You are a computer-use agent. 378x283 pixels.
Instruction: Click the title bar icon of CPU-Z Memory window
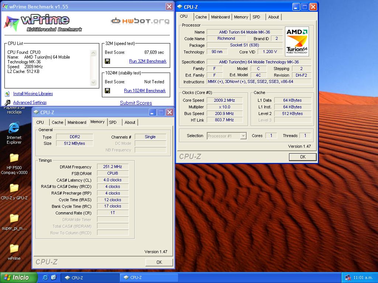click(37, 112)
